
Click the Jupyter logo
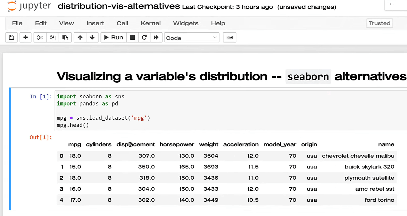click(x=29, y=6)
